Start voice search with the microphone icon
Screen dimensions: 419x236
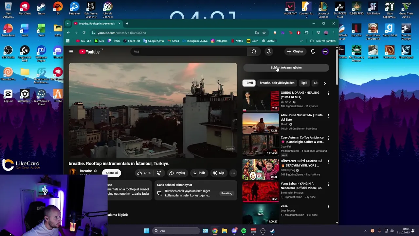tap(269, 51)
